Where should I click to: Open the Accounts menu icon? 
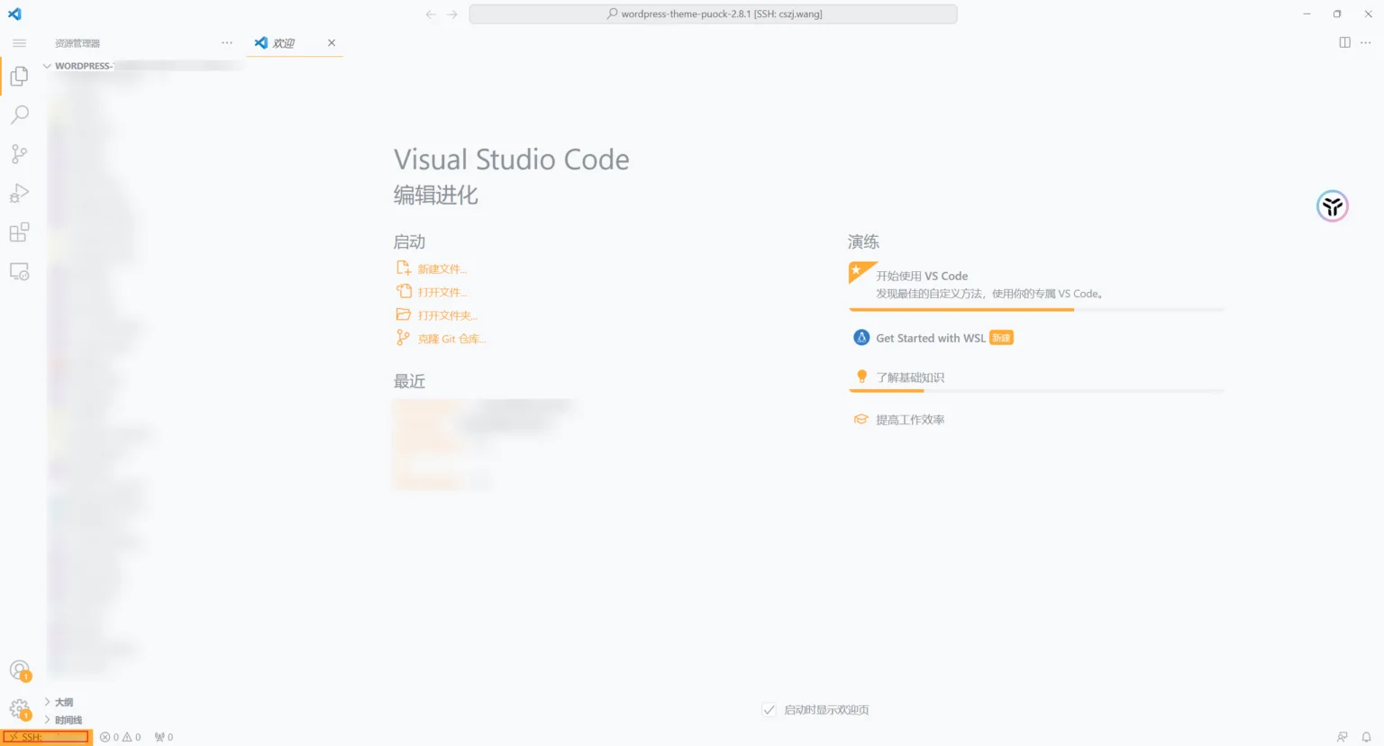coord(19,670)
